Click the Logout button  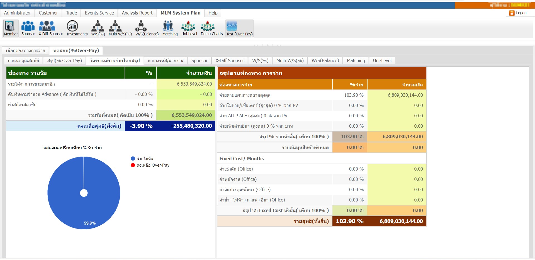519,13
